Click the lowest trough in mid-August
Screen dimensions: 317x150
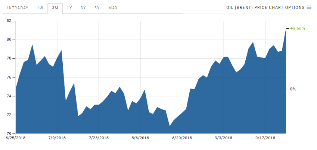pos(170,126)
